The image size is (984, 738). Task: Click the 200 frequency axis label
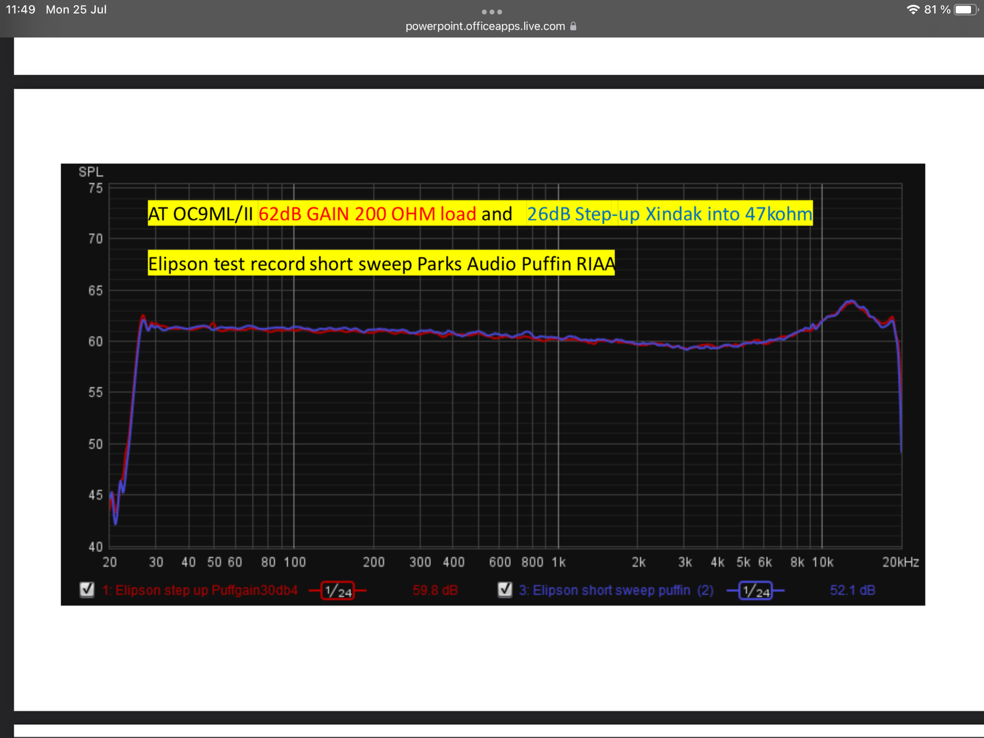(x=374, y=562)
